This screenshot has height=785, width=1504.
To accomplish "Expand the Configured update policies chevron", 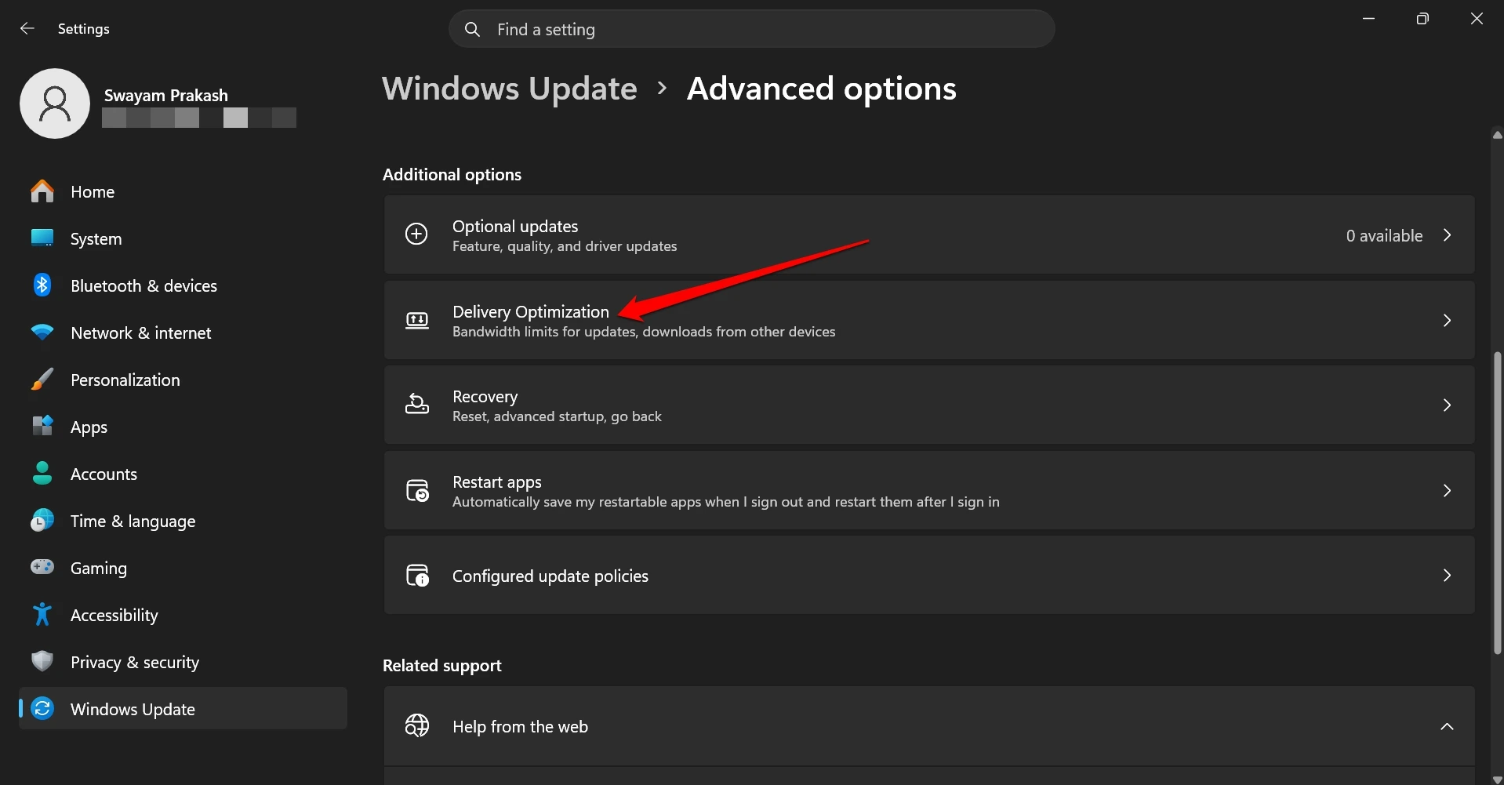I will 1447,575.
